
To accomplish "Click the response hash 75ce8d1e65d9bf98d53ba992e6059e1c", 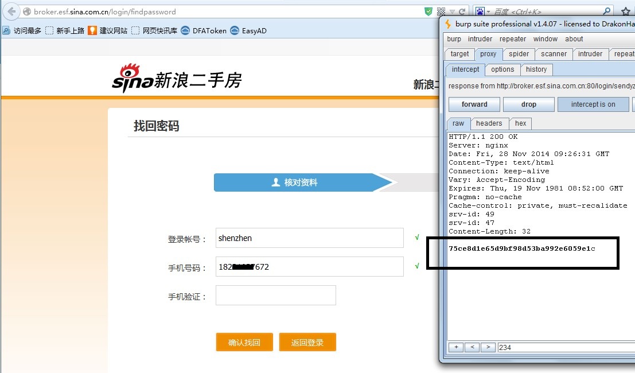I will [522, 248].
